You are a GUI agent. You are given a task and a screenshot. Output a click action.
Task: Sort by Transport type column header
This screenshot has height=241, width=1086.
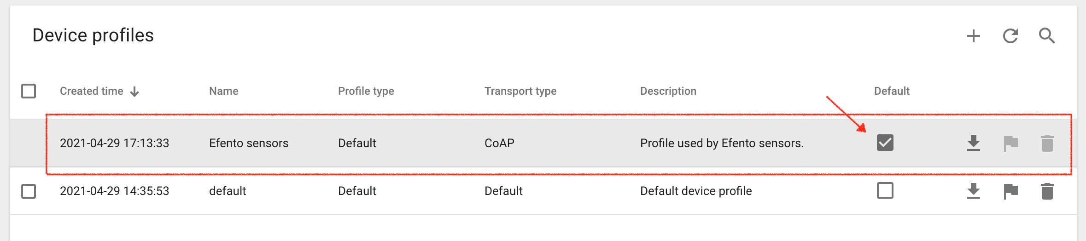[520, 91]
